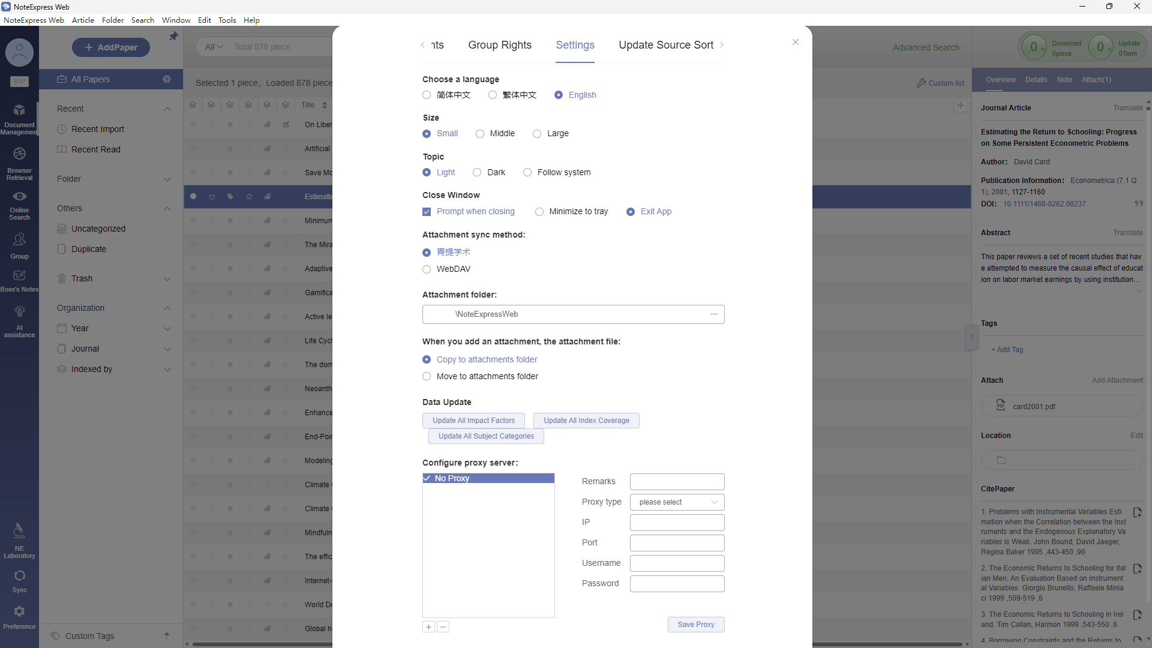Uncheck Prompt when closing checkbox

pyautogui.click(x=427, y=212)
